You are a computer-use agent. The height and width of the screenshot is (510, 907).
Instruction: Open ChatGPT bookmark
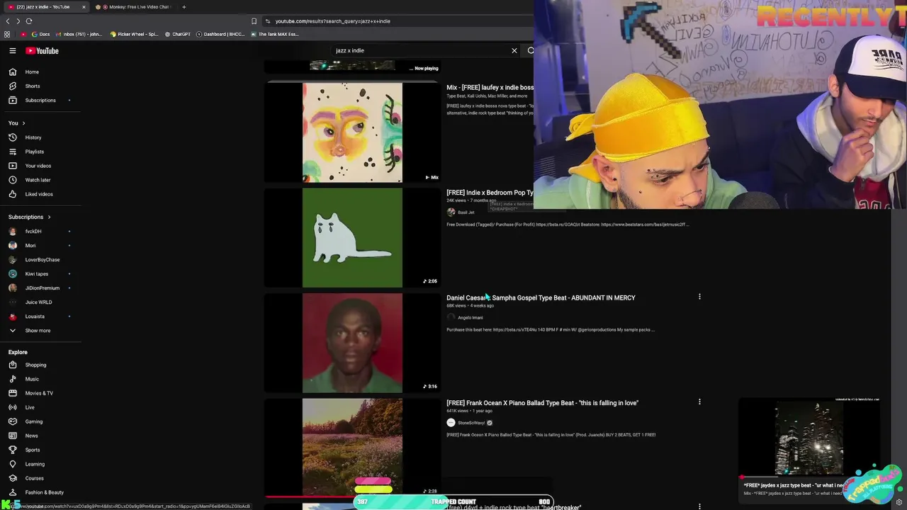178,34
